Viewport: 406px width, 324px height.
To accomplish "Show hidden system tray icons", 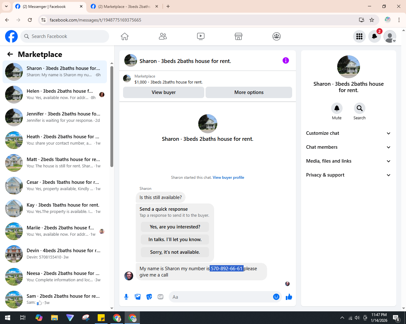I will (342, 318).
